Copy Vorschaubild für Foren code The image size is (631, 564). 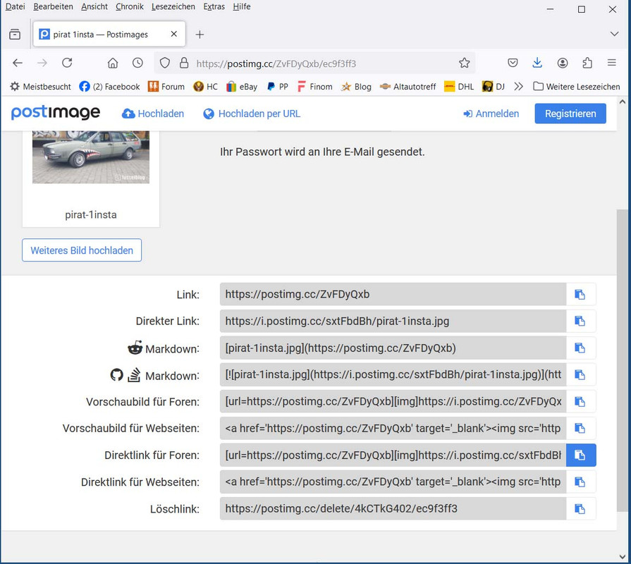click(x=581, y=401)
